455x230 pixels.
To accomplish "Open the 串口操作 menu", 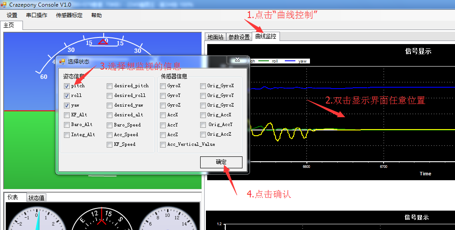I will 37,15.
